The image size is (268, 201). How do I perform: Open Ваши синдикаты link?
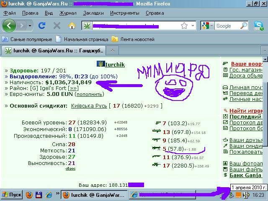[246, 146]
